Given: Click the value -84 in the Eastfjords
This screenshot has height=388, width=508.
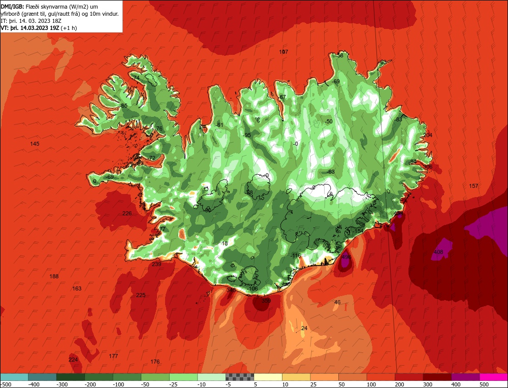Looking at the screenshot, I should [412, 161].
